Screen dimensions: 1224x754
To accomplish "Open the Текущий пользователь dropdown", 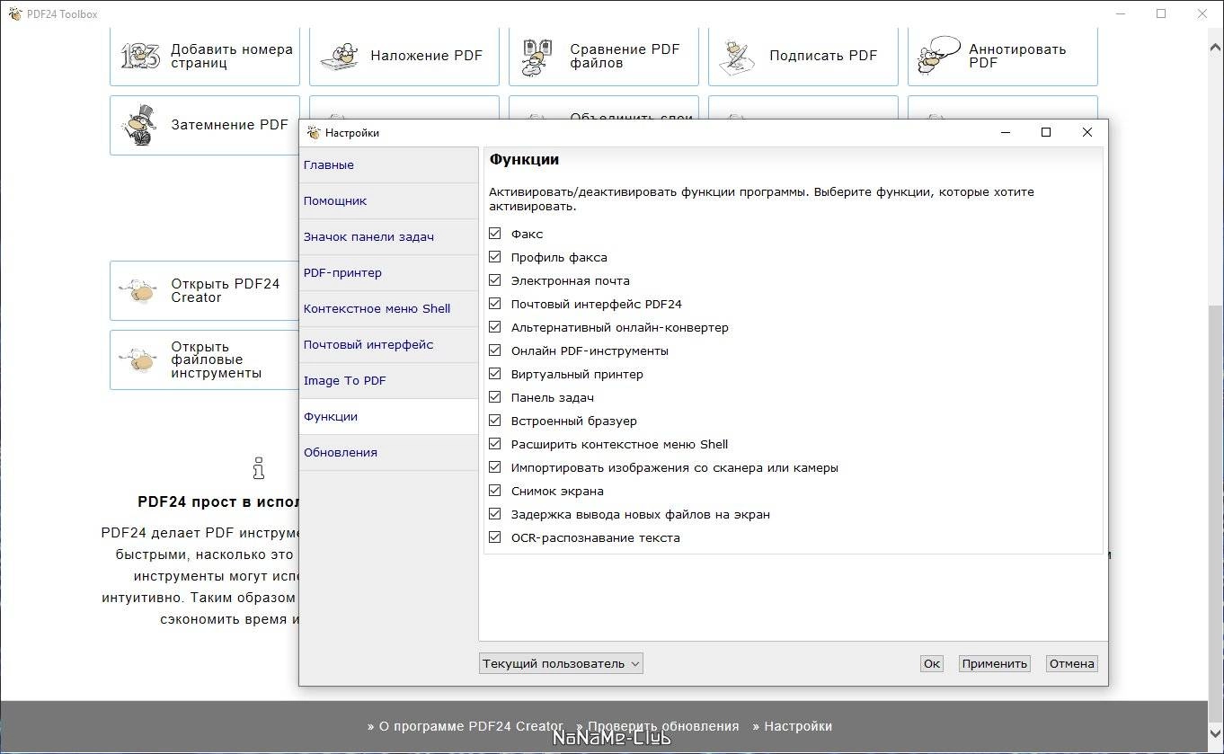I will pyautogui.click(x=561, y=663).
